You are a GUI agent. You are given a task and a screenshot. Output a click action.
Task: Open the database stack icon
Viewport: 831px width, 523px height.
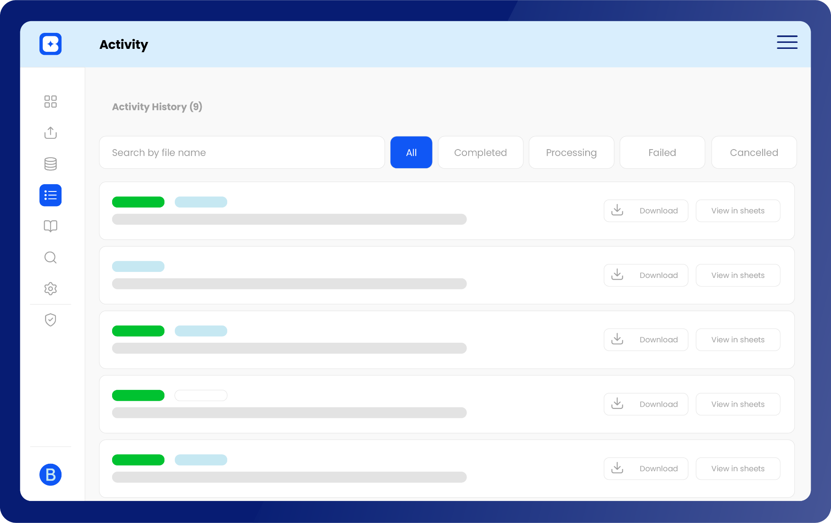[50, 164]
